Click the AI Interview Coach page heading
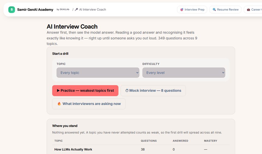The width and height of the screenshot is (262, 154). pos(72,26)
